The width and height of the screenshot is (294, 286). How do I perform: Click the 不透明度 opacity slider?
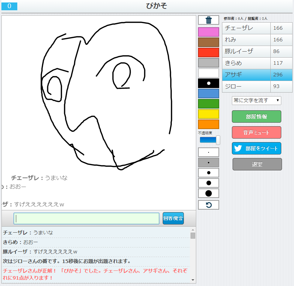(210, 140)
